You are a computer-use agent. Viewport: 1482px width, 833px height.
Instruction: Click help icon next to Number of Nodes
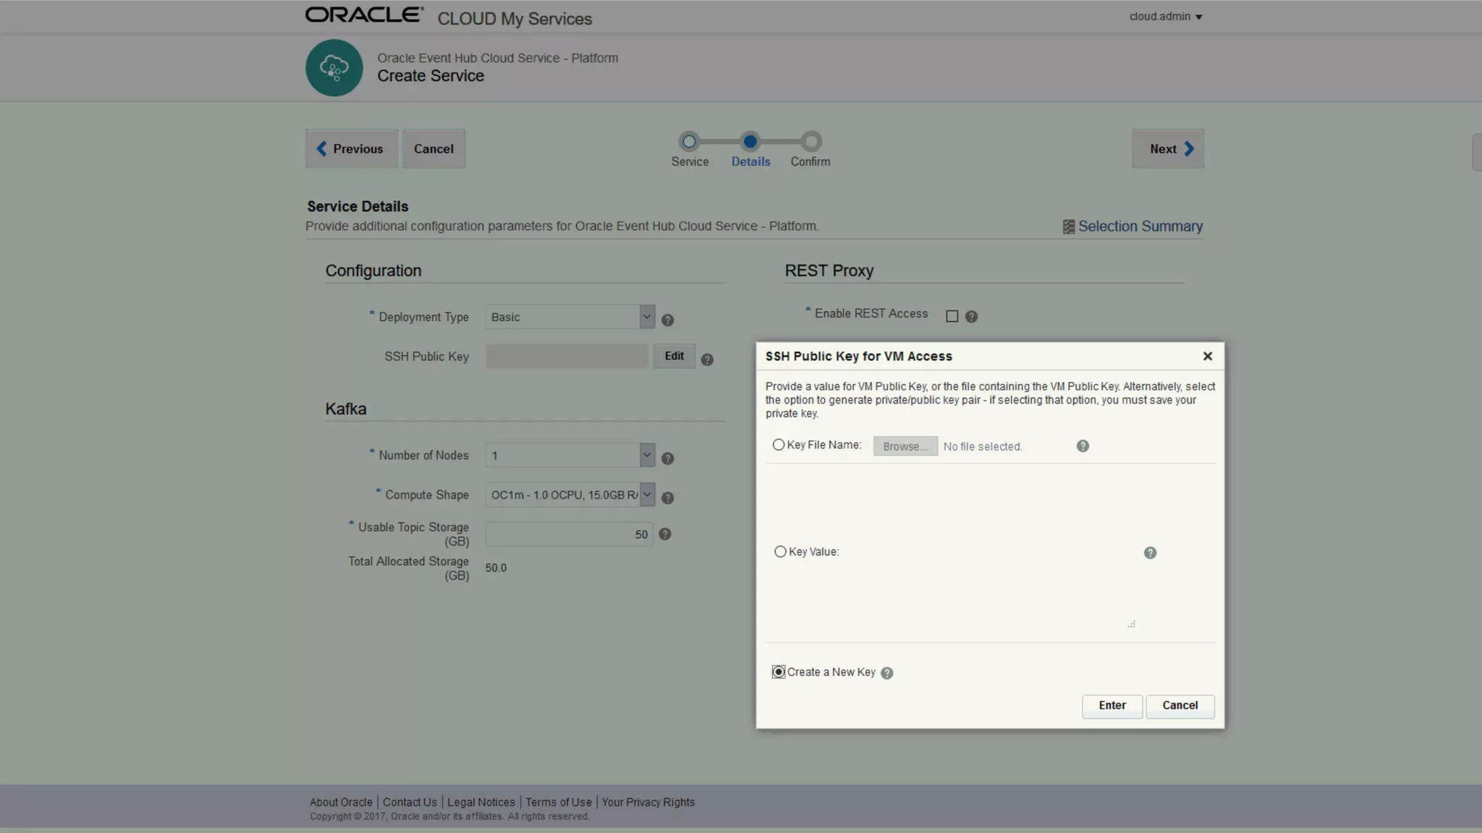(667, 458)
